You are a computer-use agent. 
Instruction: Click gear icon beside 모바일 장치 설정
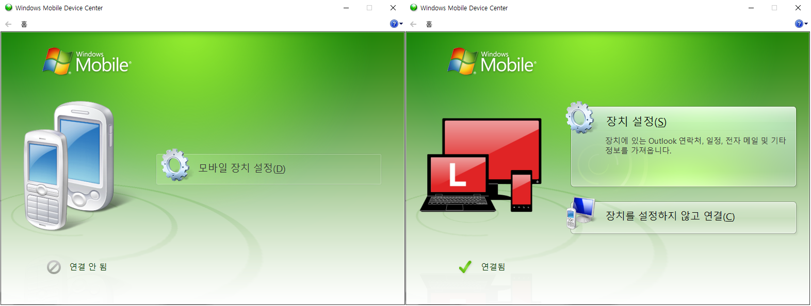175,165
